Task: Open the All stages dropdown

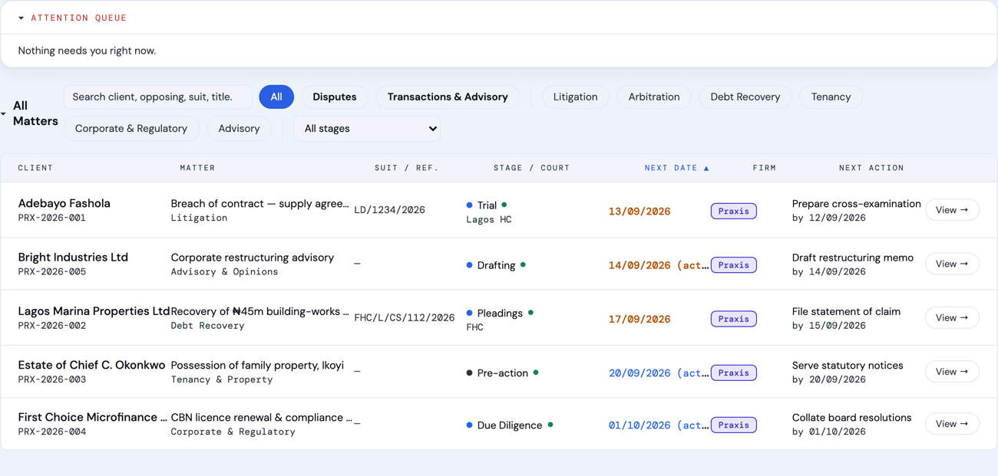Action: [367, 129]
